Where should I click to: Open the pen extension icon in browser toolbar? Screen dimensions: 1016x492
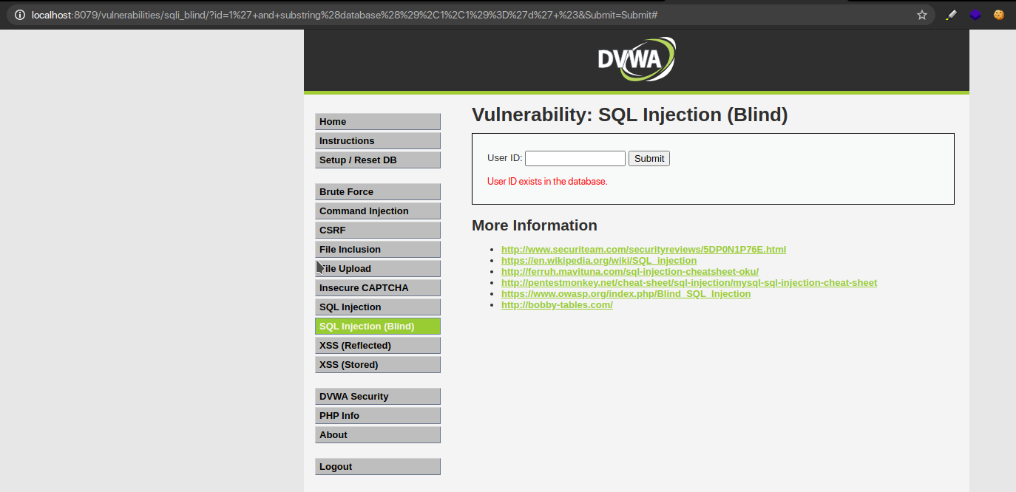(x=952, y=15)
